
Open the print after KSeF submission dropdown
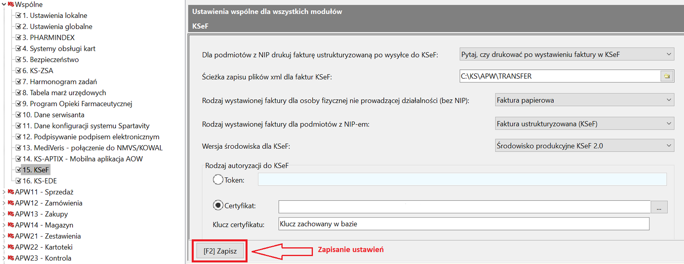coord(566,54)
